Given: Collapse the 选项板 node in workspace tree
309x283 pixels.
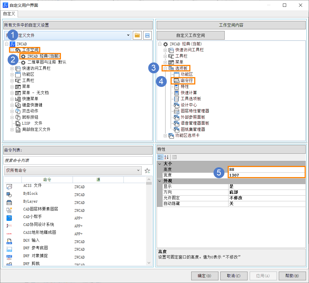Looking at the screenshot, I should point(165,68).
